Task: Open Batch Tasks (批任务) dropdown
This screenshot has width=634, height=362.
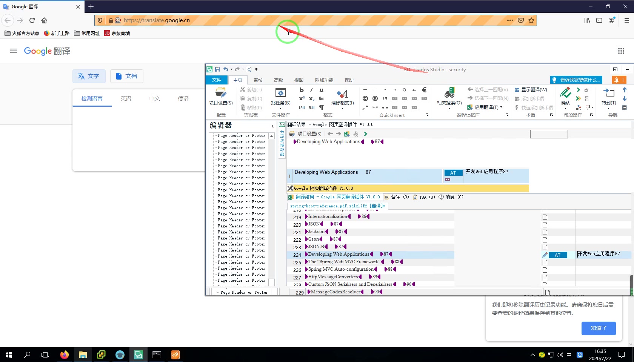Action: (280, 98)
